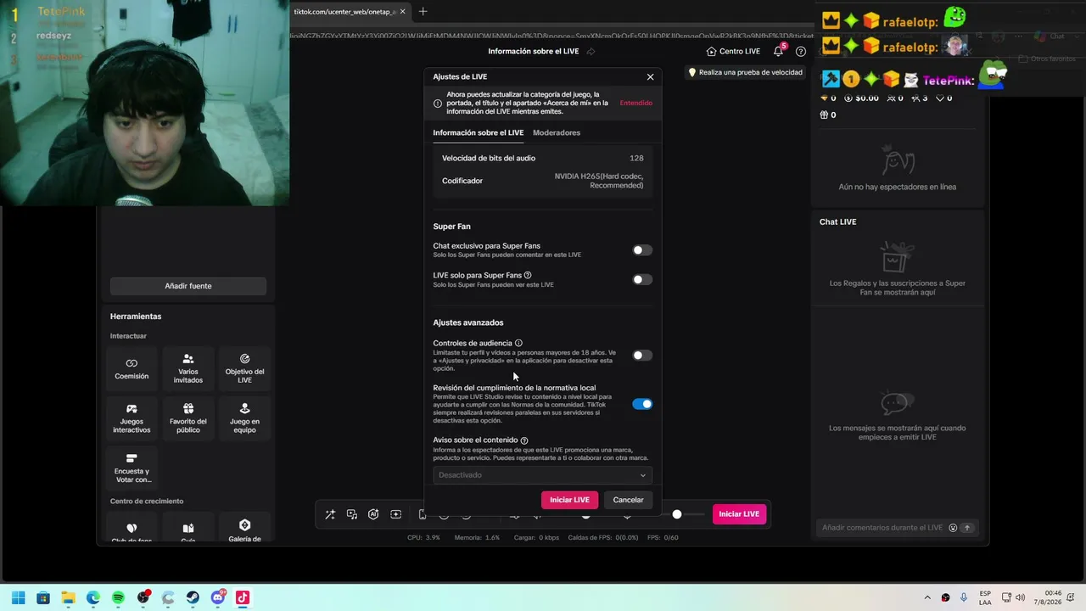The width and height of the screenshot is (1086, 611).
Task: Open the Objetivo del LIVE tool
Action: [244, 369]
